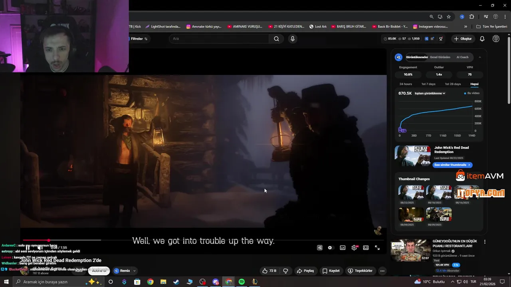Open the LightShot tarafında bookmark
Screen dimensions: 511x287
tap(163, 27)
